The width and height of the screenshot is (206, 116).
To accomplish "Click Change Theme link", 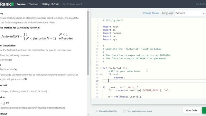I will point(151,13).
